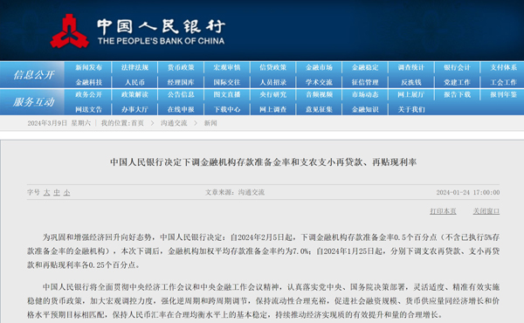Go to 首页 in the breadcrumb
The image size is (524, 323).
[x=137, y=123]
